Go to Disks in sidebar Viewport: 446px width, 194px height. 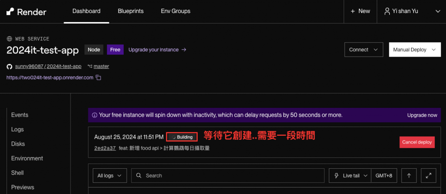pyautogui.click(x=18, y=144)
